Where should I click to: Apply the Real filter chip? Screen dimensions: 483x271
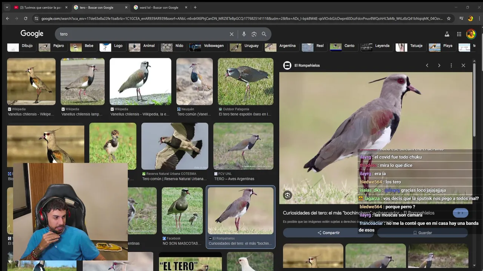coord(314,46)
